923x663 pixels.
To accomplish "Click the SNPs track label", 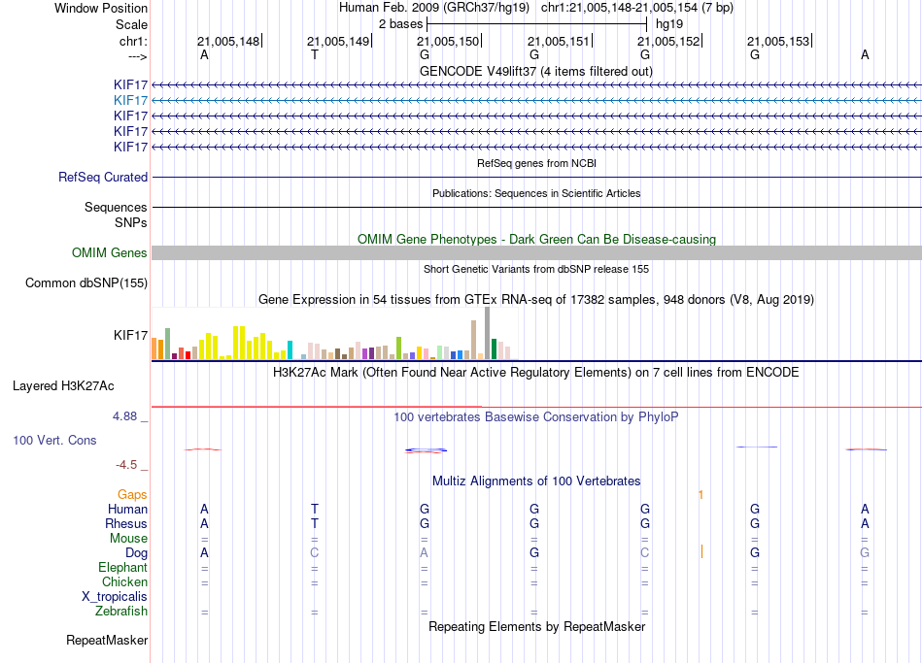I will click(x=131, y=223).
